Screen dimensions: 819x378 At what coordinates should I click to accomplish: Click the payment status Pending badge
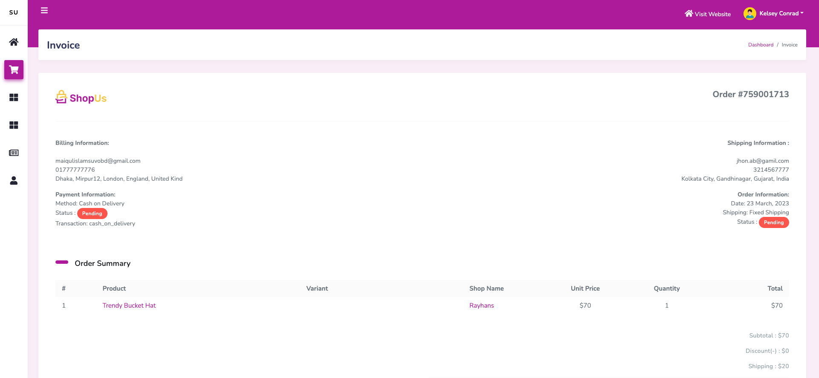click(92, 214)
